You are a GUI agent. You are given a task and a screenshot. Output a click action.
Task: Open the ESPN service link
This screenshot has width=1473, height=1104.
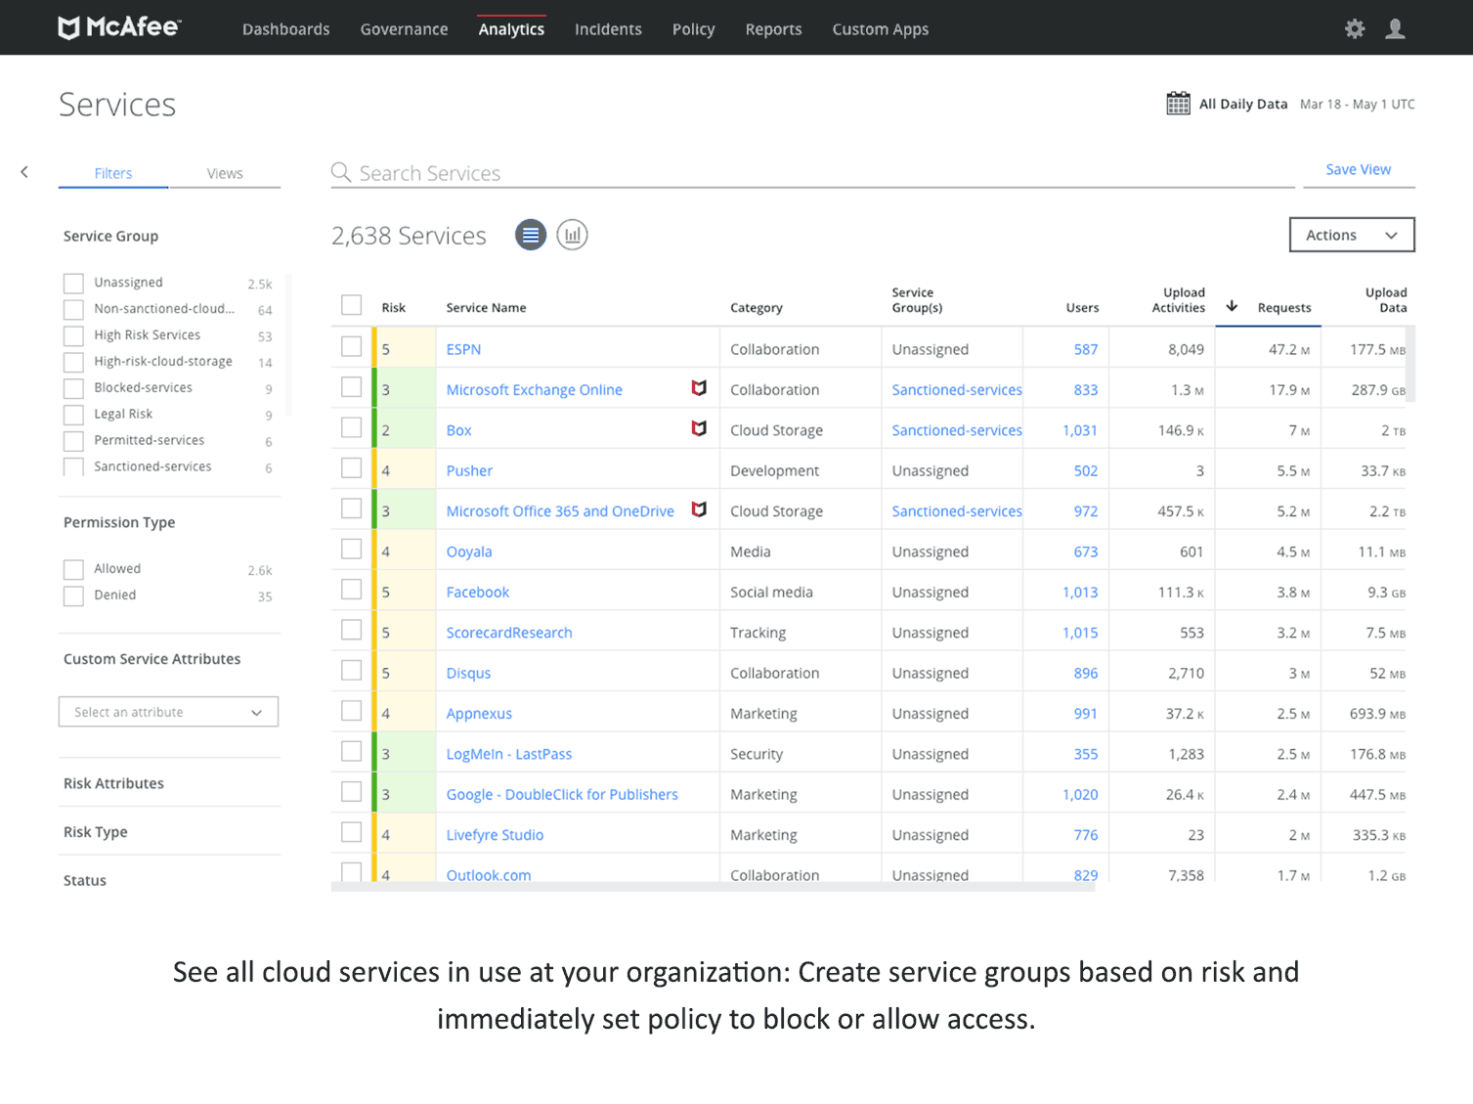point(463,349)
